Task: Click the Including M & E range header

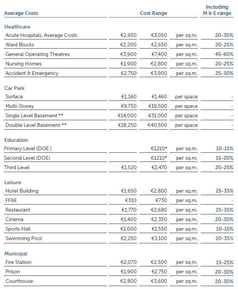Action: pos(217,10)
